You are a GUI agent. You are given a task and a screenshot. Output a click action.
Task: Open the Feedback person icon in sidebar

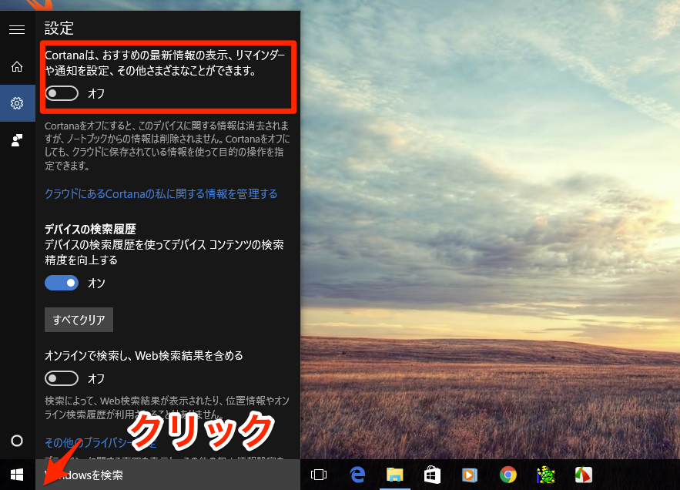coord(17,139)
